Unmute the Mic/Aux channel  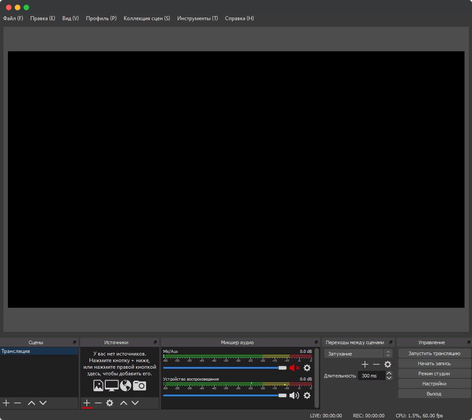click(294, 368)
